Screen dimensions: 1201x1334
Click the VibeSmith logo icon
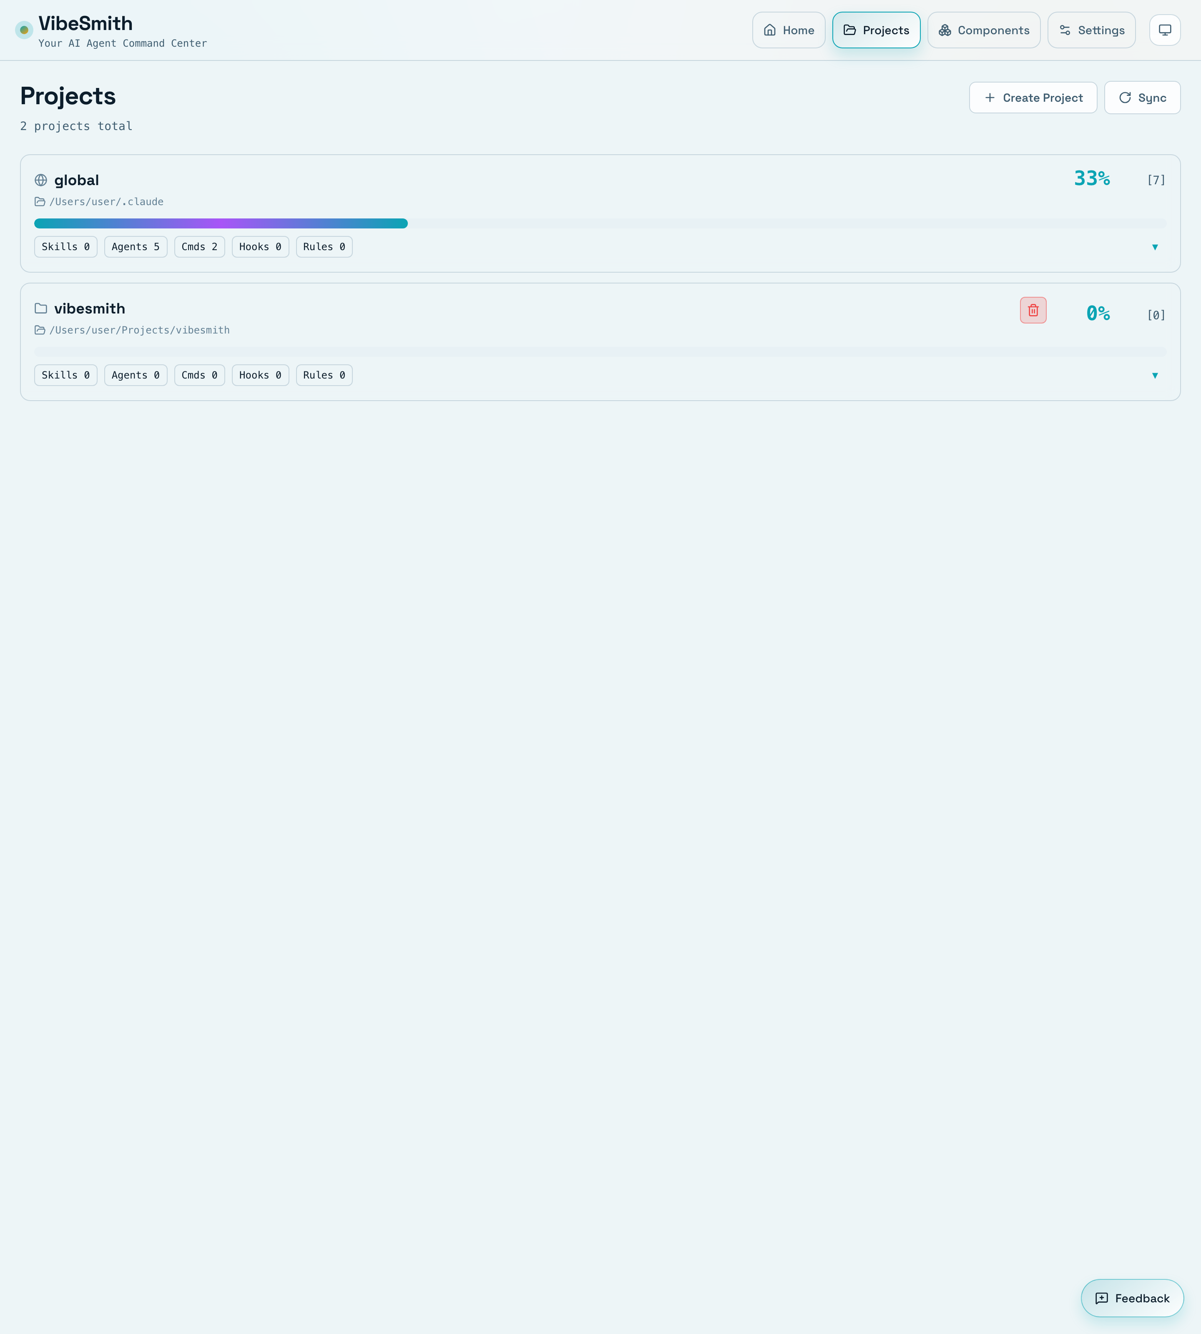[24, 30]
